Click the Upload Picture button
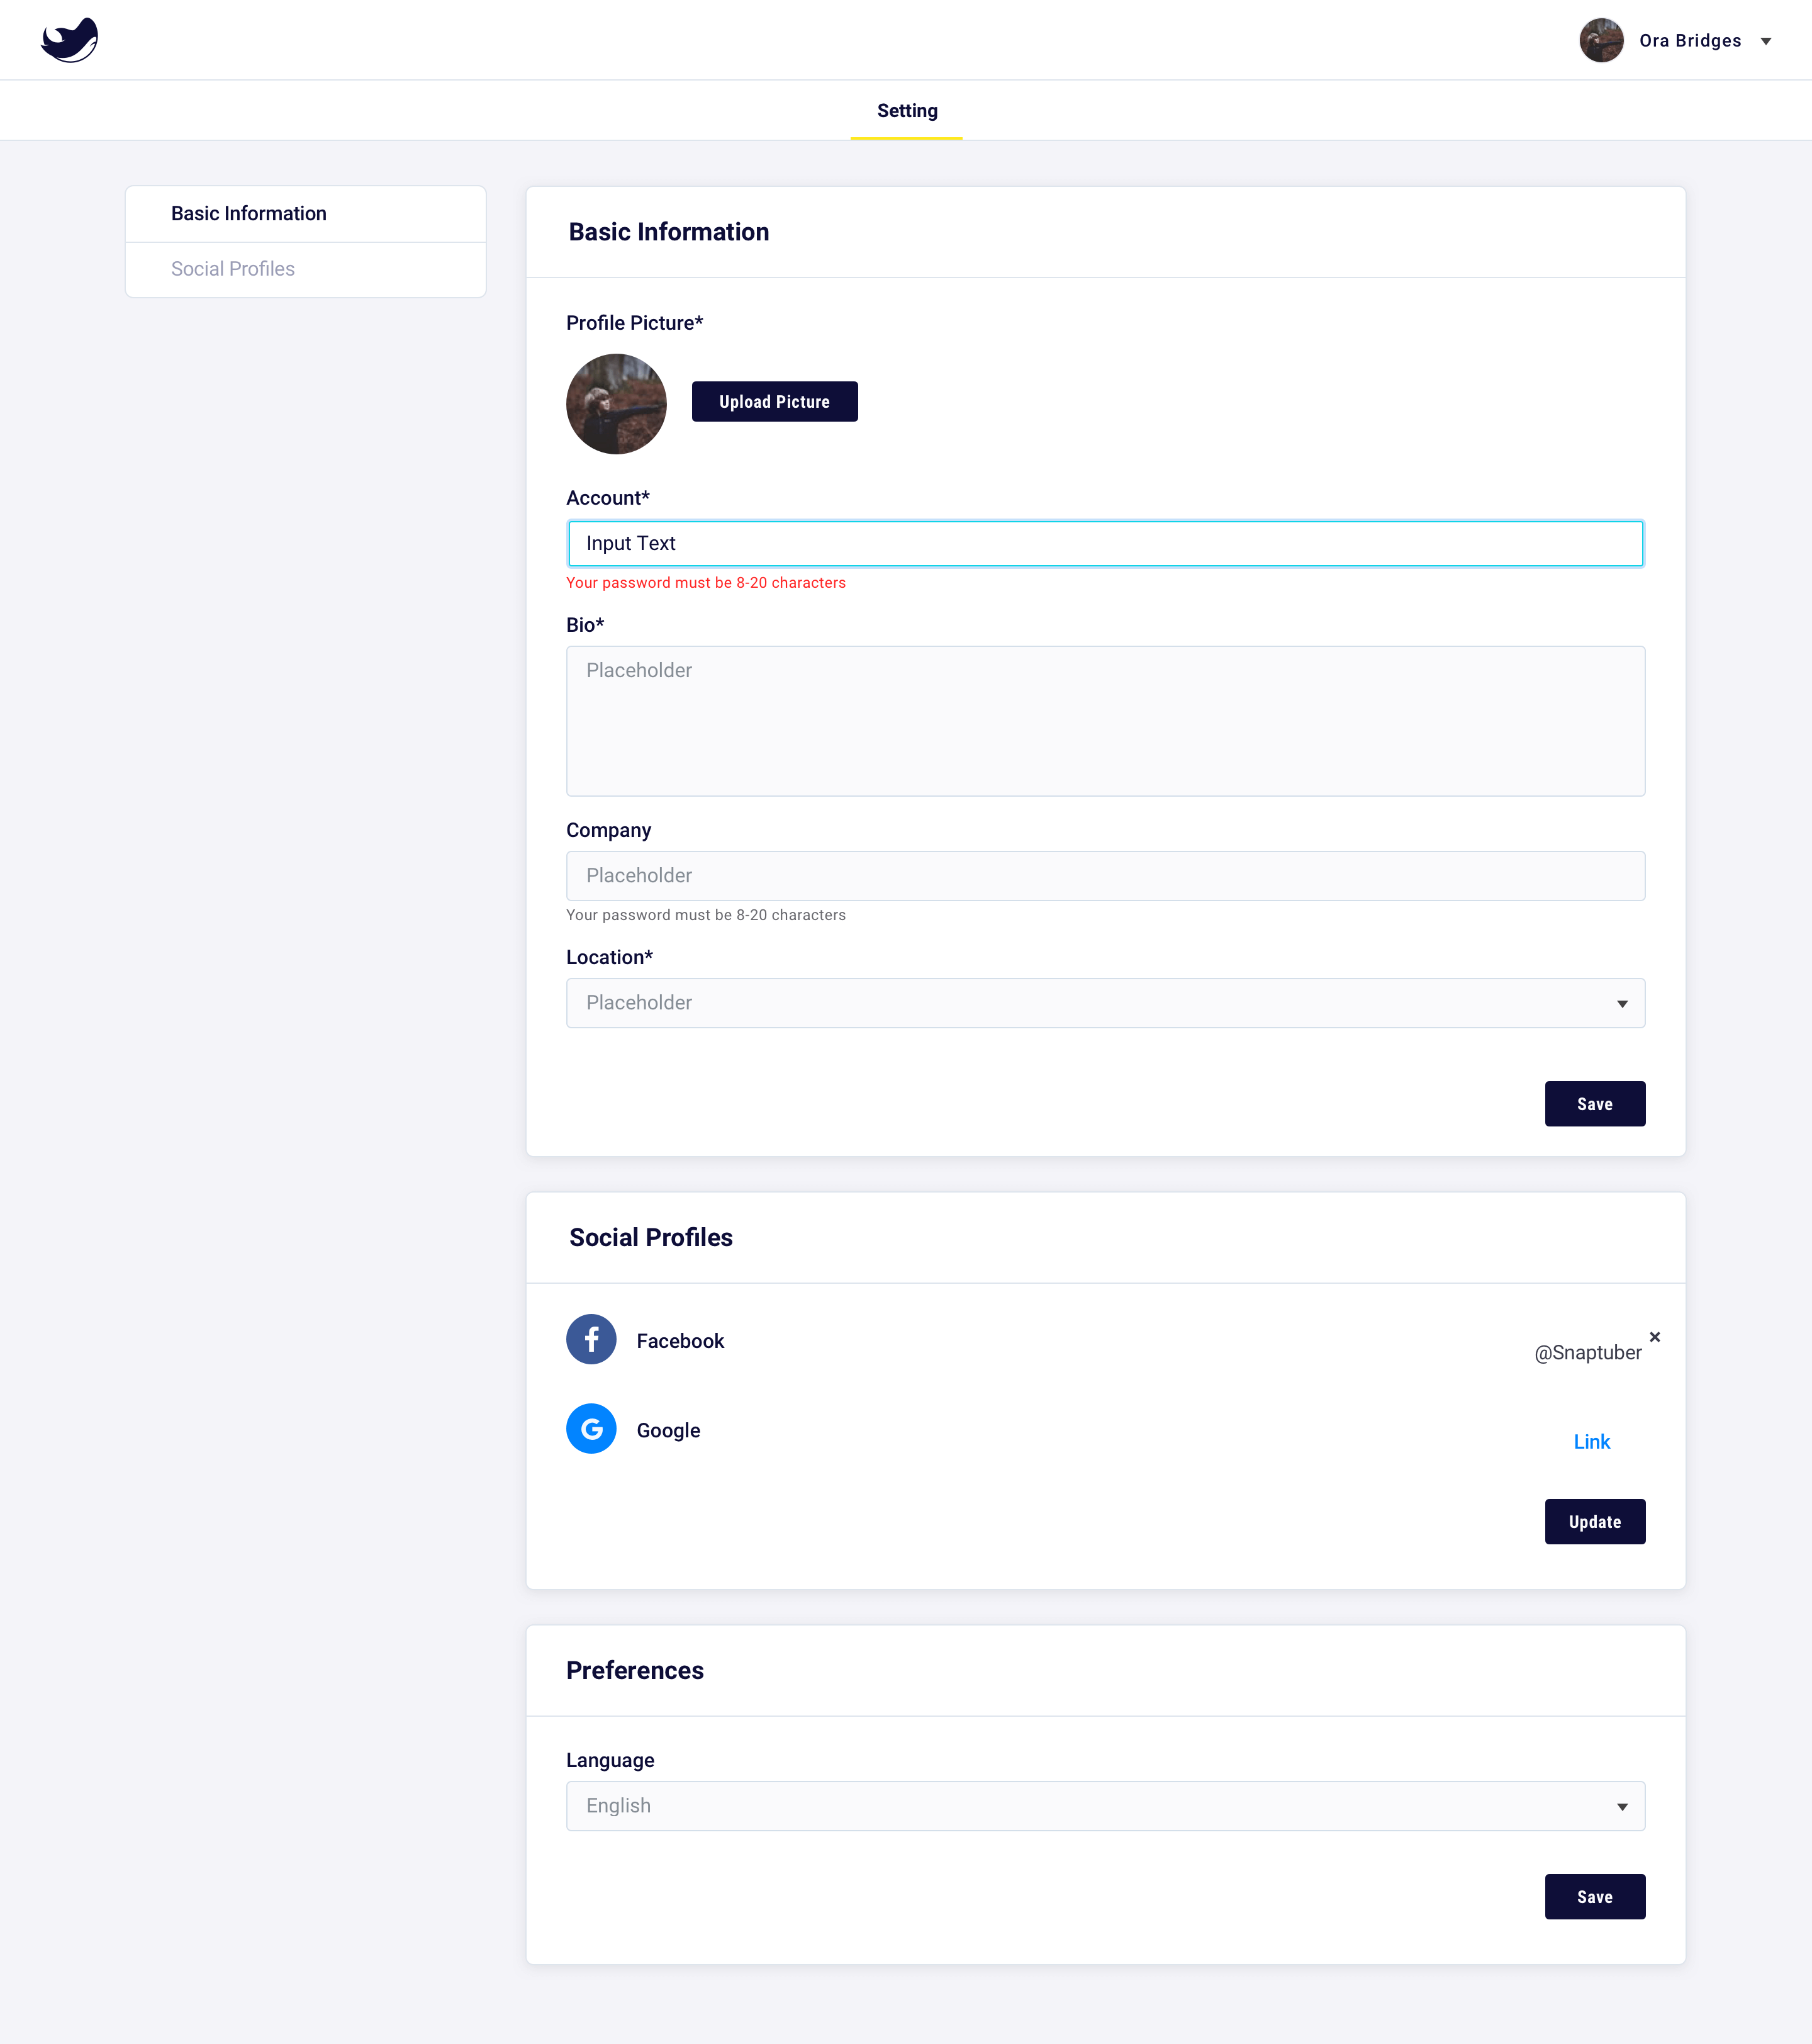This screenshot has height=2044, width=1812. click(x=775, y=402)
